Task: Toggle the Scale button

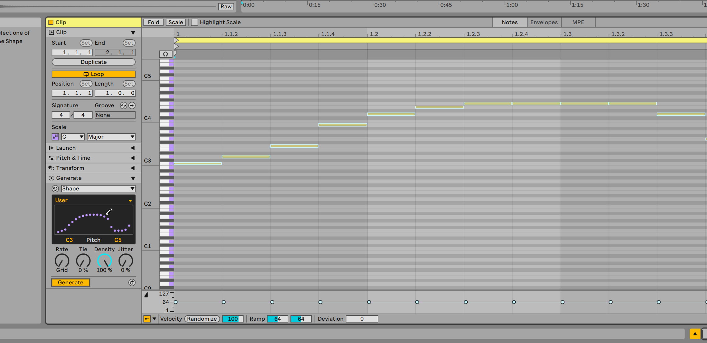Action: (x=176, y=22)
